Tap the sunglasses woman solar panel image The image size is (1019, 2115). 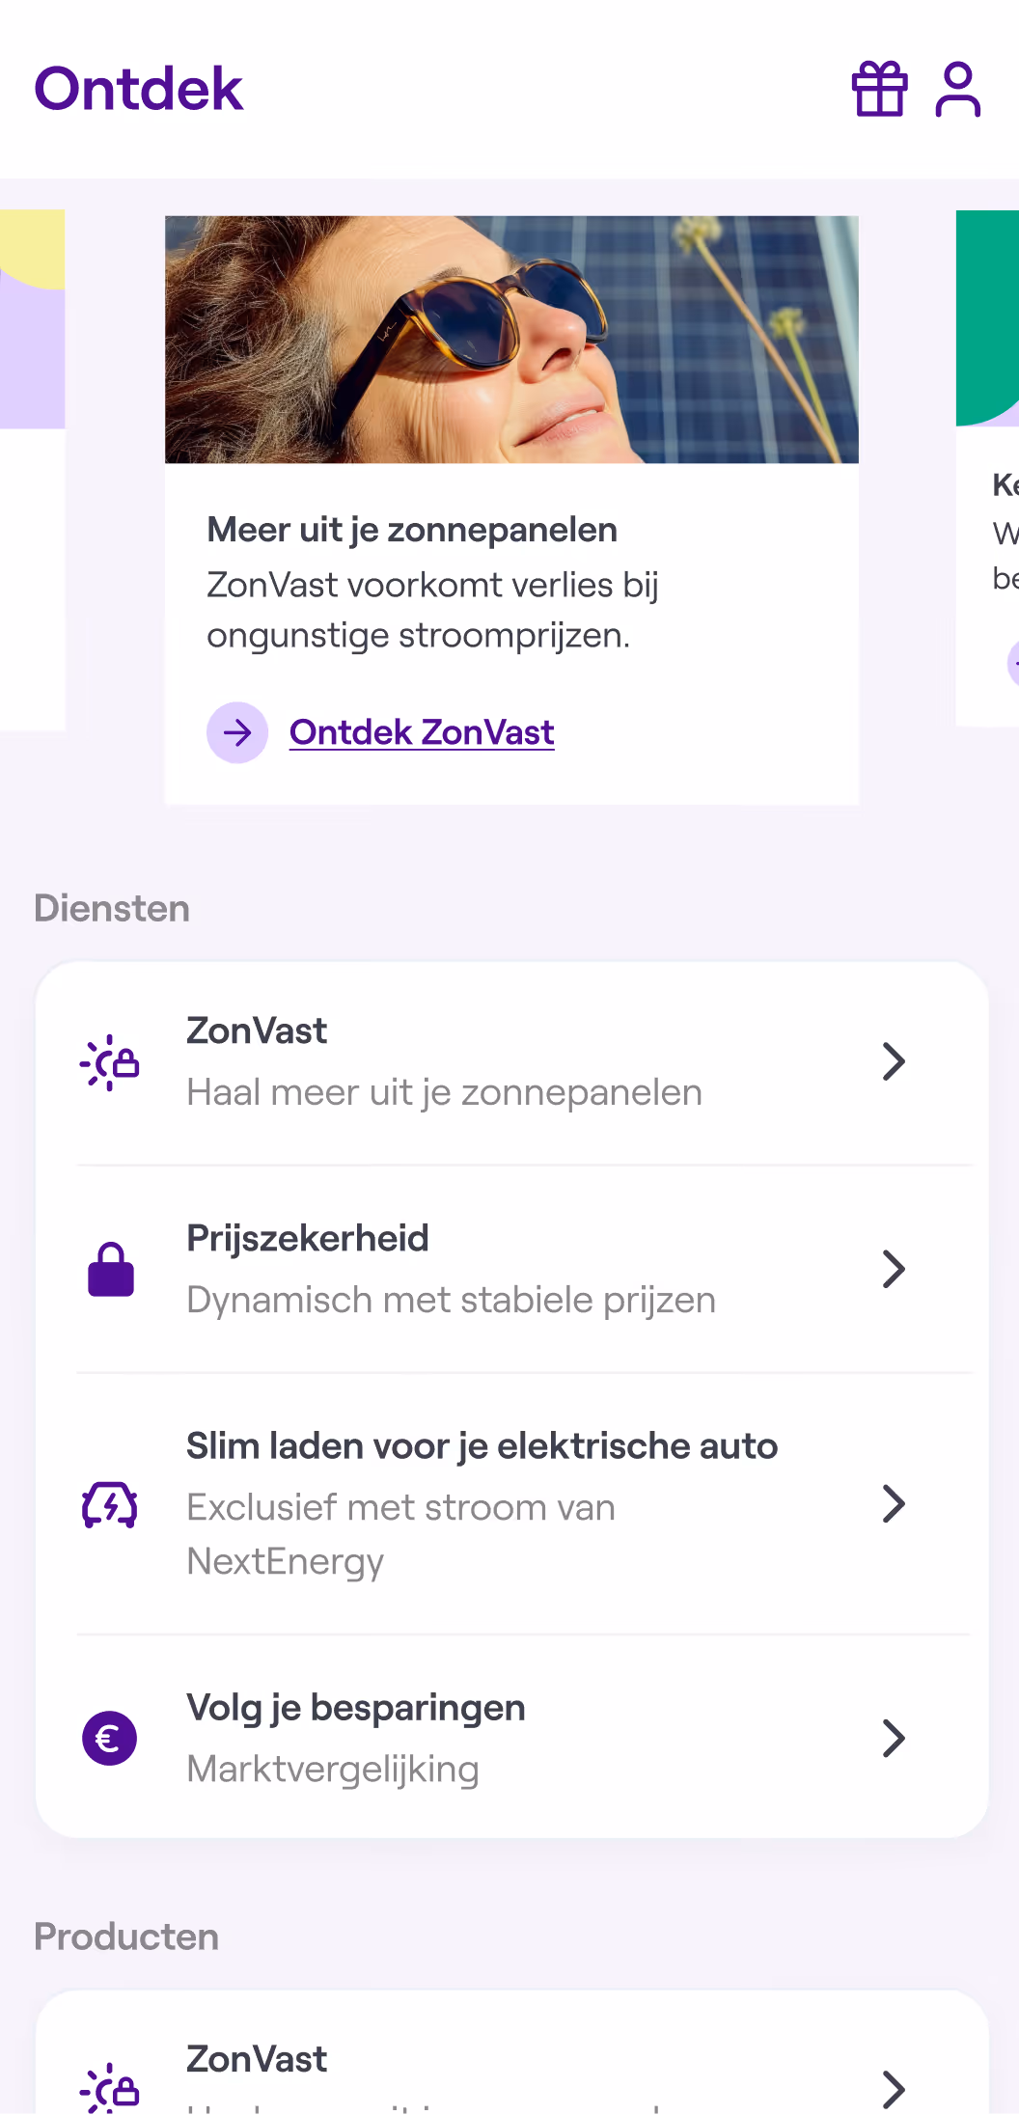511,340
